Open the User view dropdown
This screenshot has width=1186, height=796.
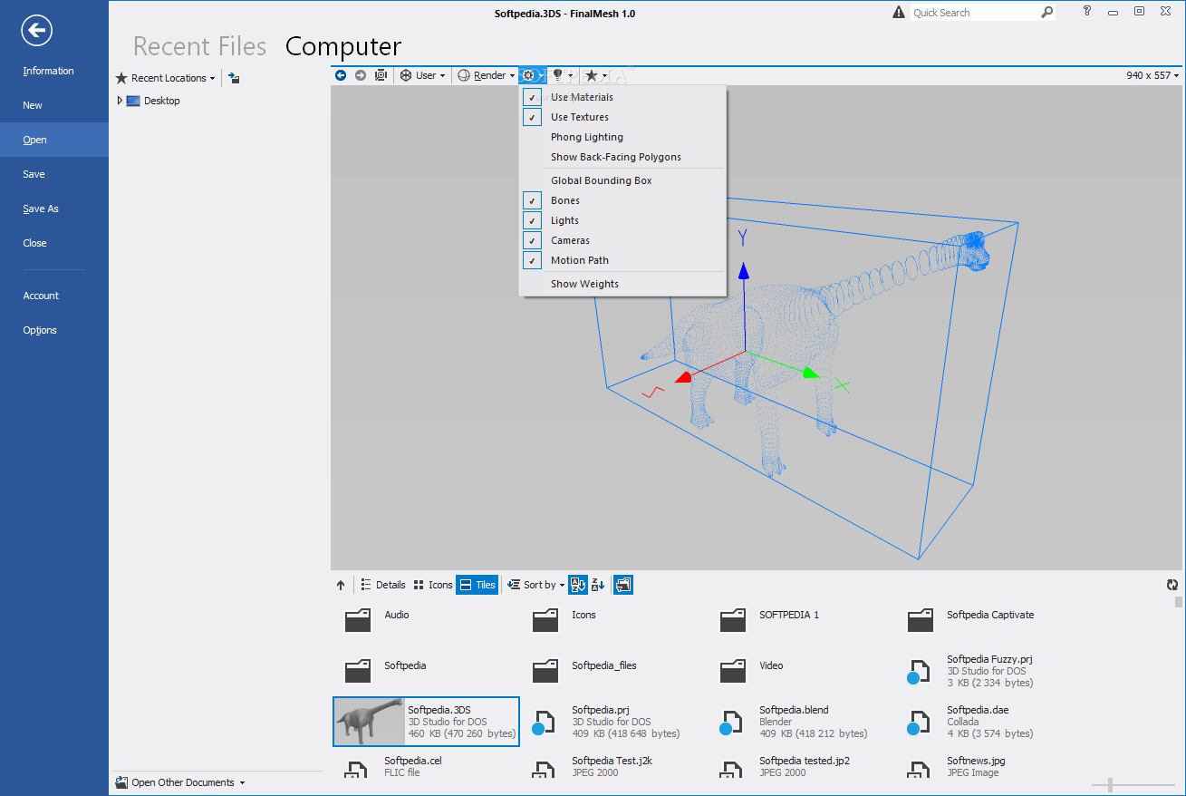pos(423,75)
